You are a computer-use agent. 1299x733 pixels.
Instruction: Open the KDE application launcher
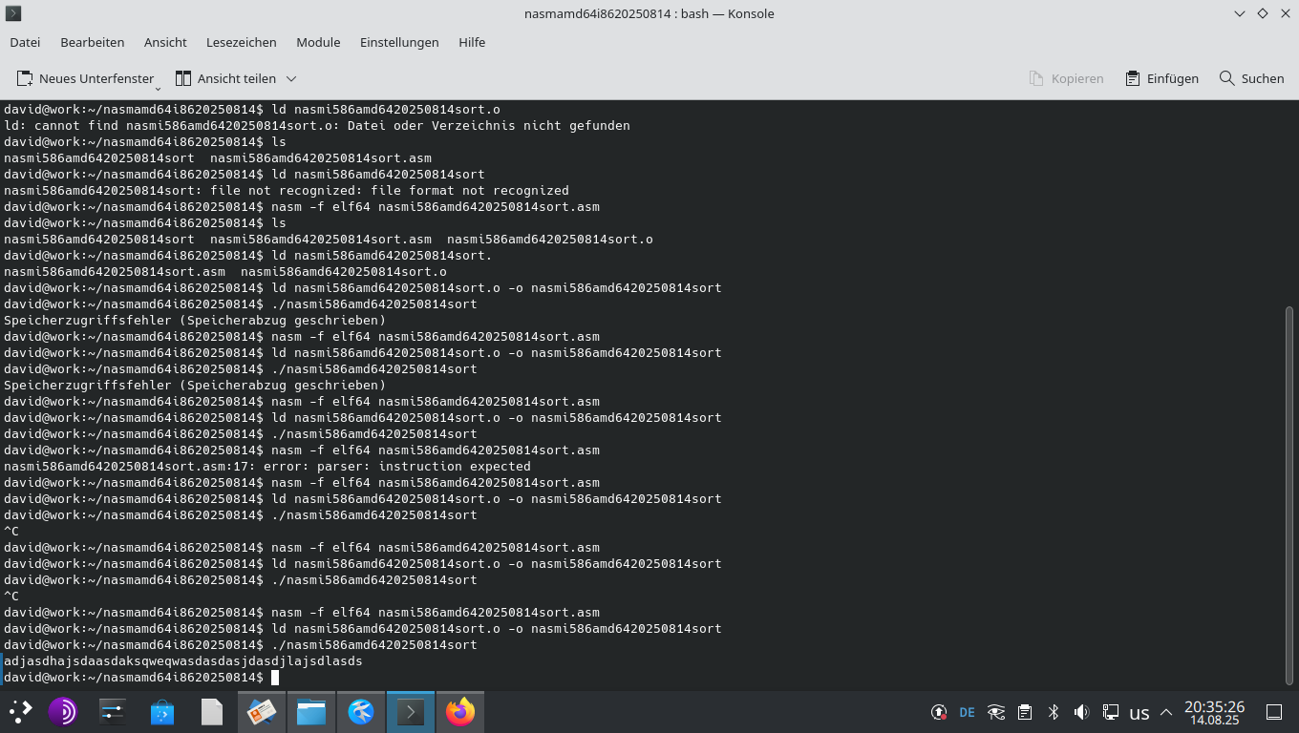[19, 712]
